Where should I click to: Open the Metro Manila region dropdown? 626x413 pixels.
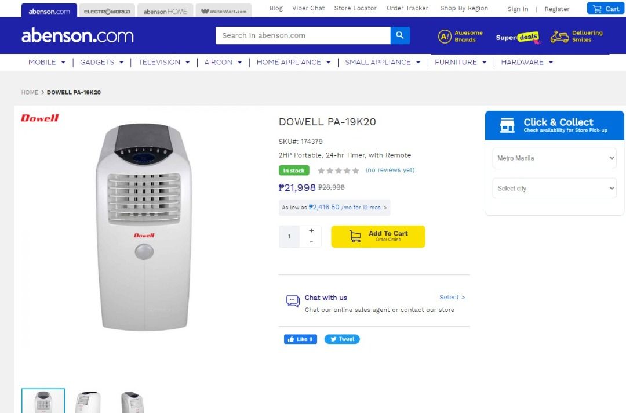tap(554, 158)
